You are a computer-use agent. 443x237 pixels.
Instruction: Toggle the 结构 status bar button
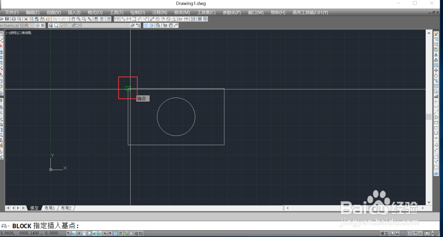click(138, 233)
